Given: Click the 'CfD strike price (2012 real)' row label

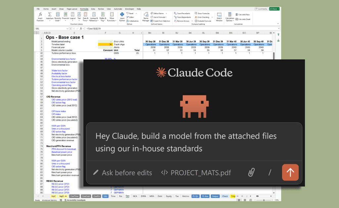Looking at the screenshot, I should [64, 100].
